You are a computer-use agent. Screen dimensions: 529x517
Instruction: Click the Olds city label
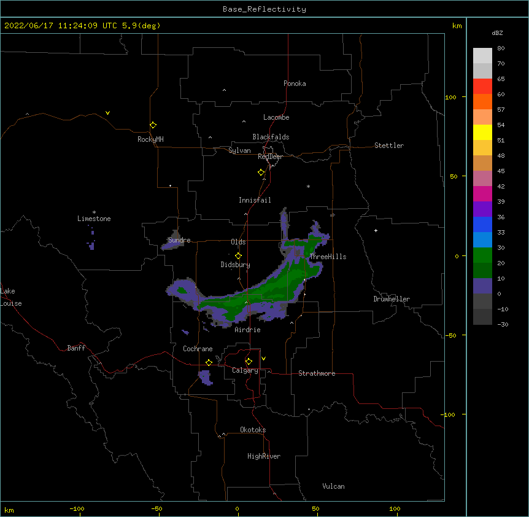tap(238, 242)
